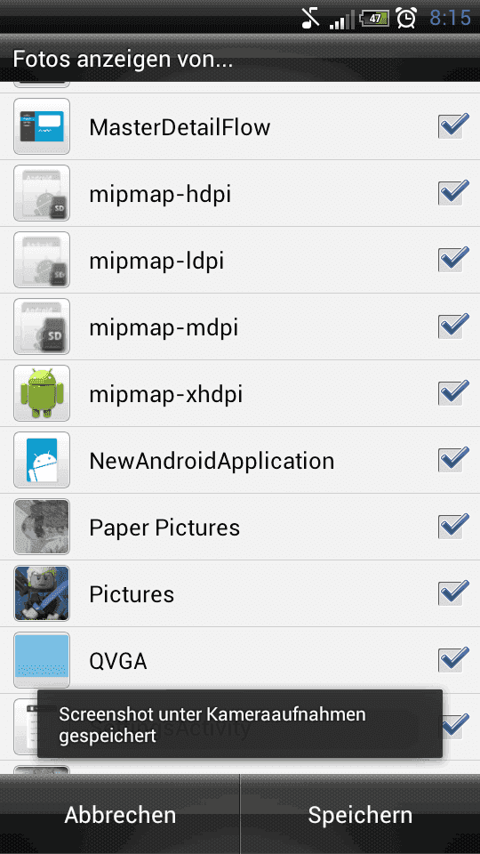Open the Paper Pictures thumbnail
480x854 pixels.
click(x=42, y=527)
